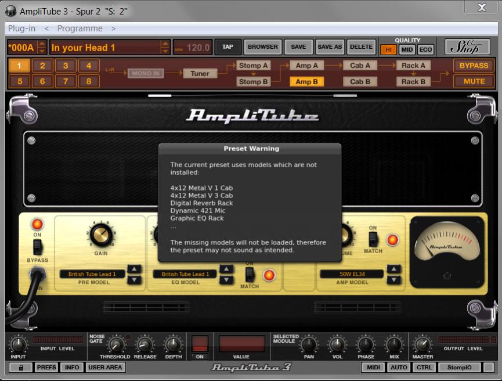Click SAVE AS button
Image resolution: width=502 pixels, height=381 pixels.
click(x=330, y=47)
